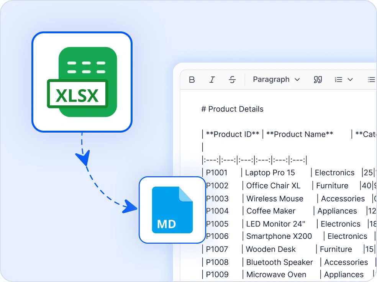Click the 'Laptop Pro 15' cell

click(x=270, y=173)
